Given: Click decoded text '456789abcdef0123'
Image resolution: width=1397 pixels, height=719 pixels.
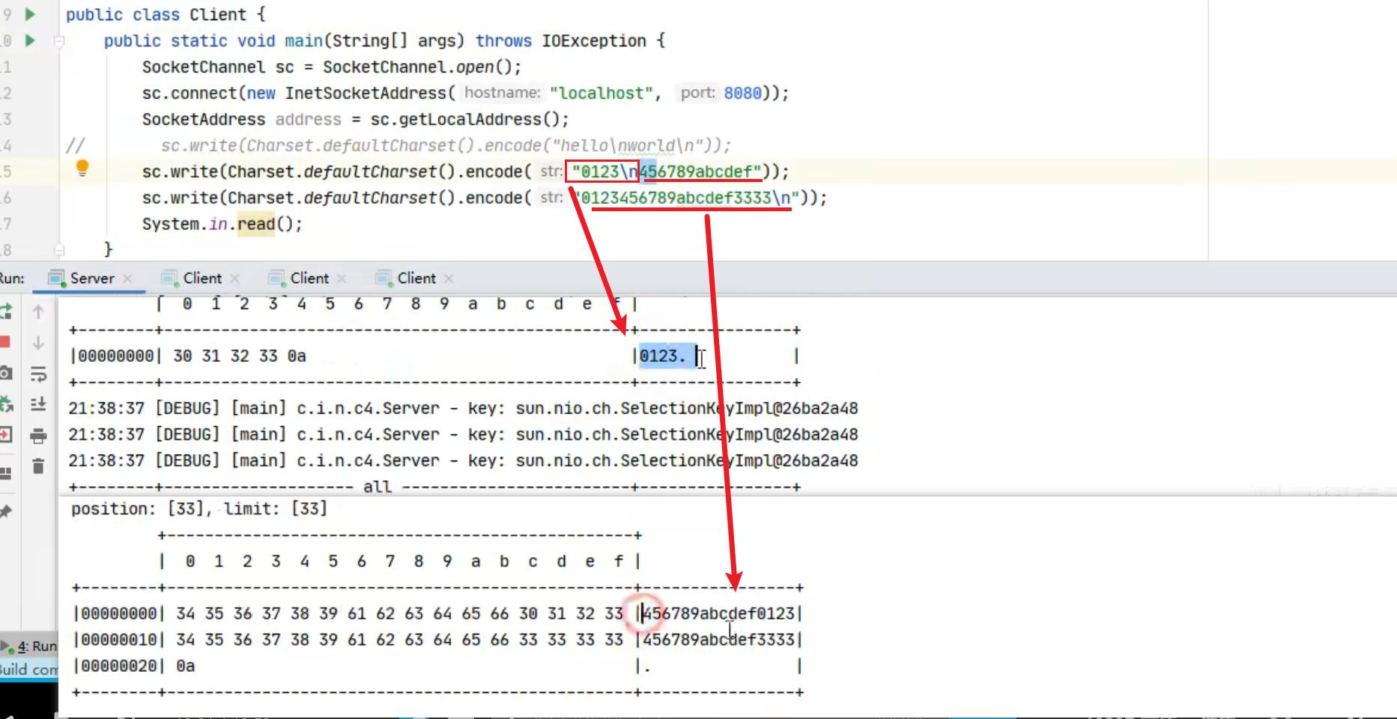Looking at the screenshot, I should pyautogui.click(x=719, y=614).
